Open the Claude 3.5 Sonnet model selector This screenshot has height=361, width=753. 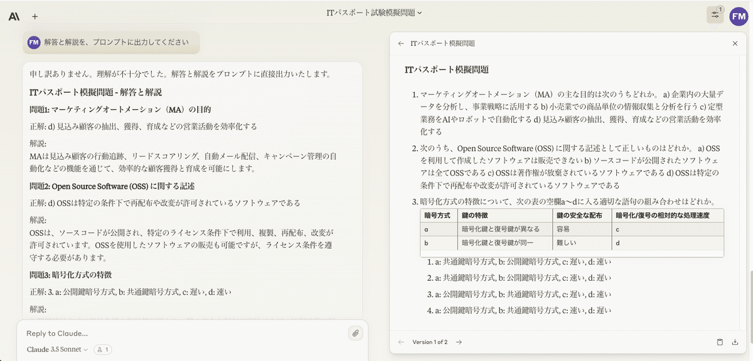click(x=57, y=349)
